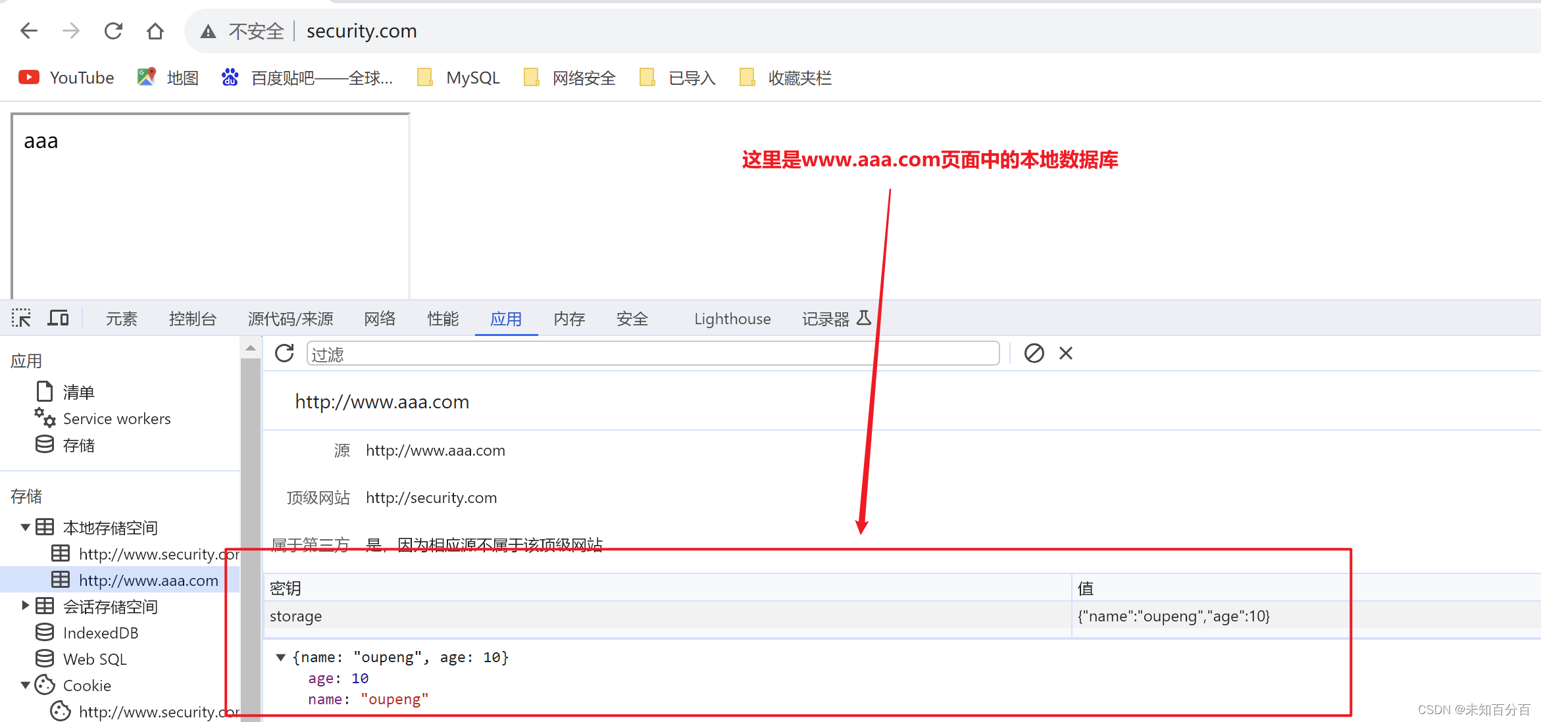Click the 过滤 filter input field
Screen dimensions: 1541x722
[651, 354]
